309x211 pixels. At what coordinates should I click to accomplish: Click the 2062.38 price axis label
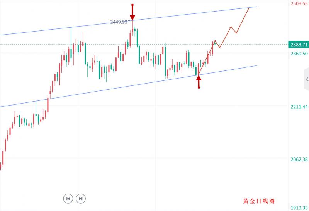[299, 159]
